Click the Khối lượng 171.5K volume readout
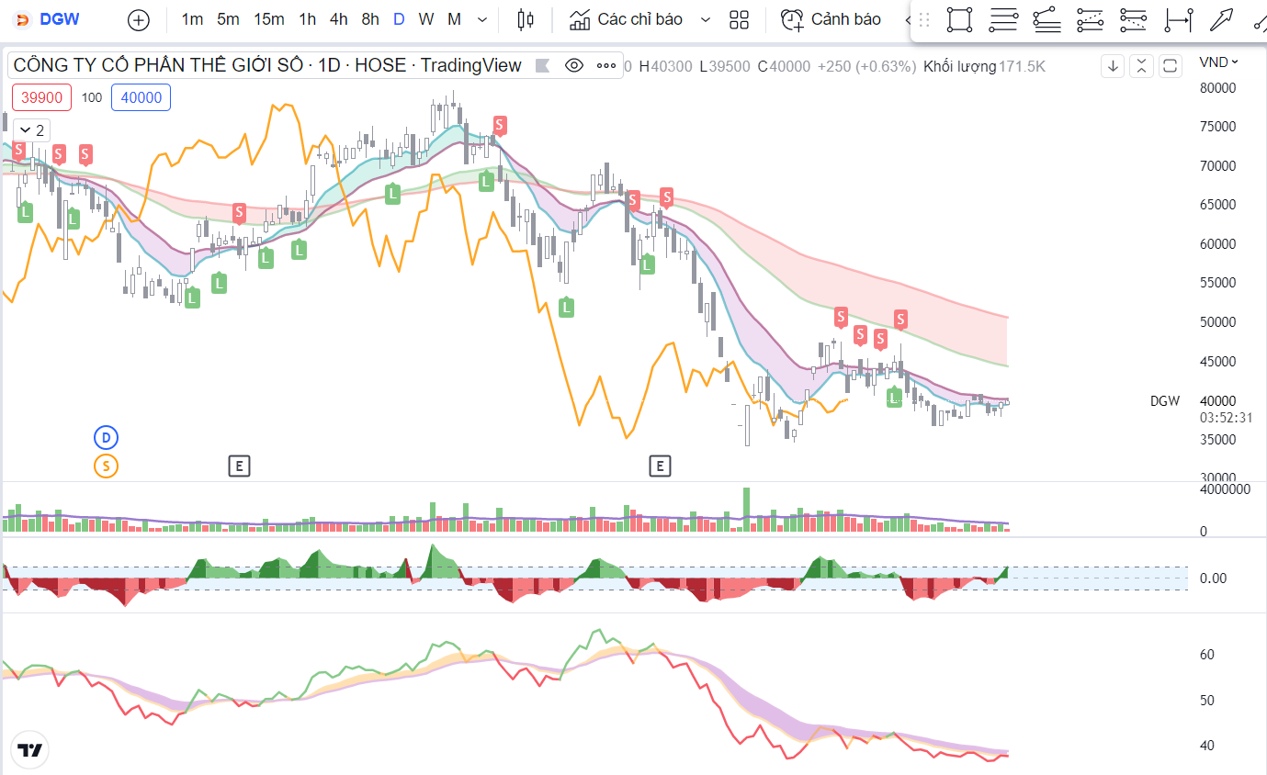The image size is (1267, 775). 984,66
